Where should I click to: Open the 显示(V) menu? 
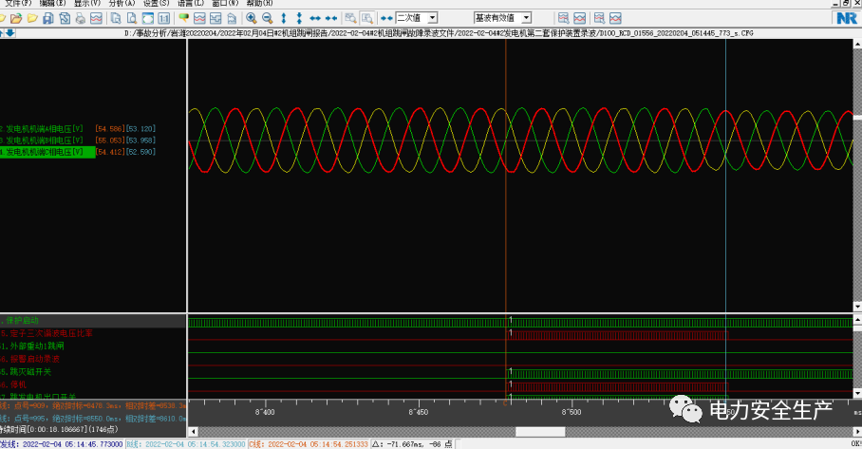tap(88, 4)
